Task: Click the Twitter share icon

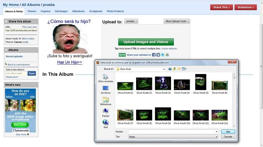Action: [163, 55]
